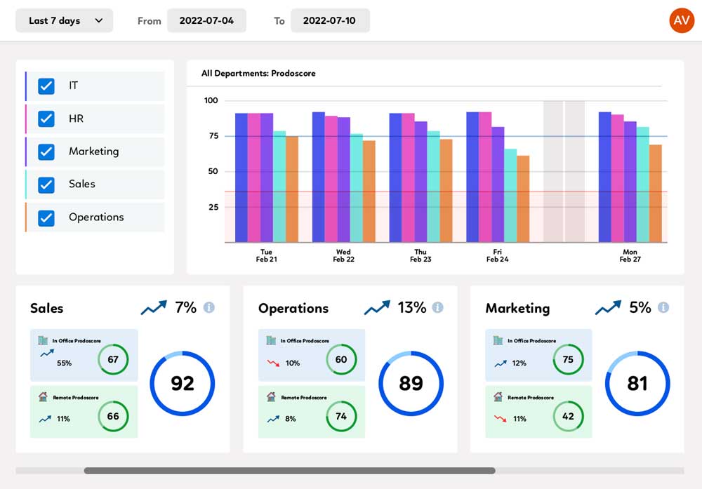702x489 pixels.
Task: Select the Sales overall score 92 ring
Action: click(183, 384)
